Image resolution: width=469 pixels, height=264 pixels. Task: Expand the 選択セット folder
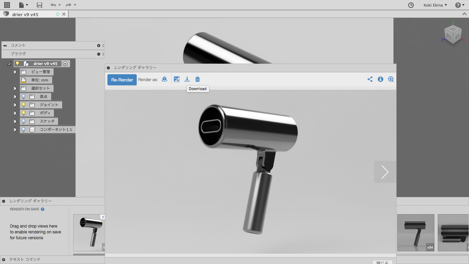tap(15, 88)
